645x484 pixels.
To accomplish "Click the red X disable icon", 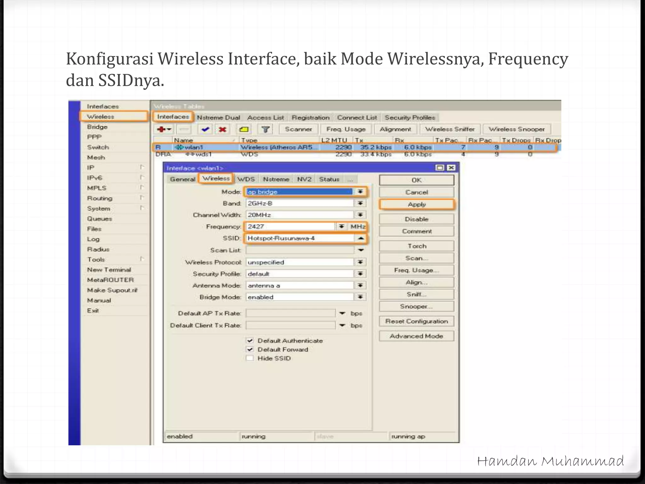I will pyautogui.click(x=223, y=129).
